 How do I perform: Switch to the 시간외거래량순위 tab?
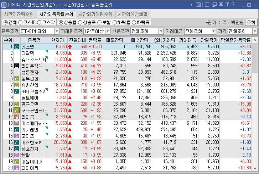[95, 15]
